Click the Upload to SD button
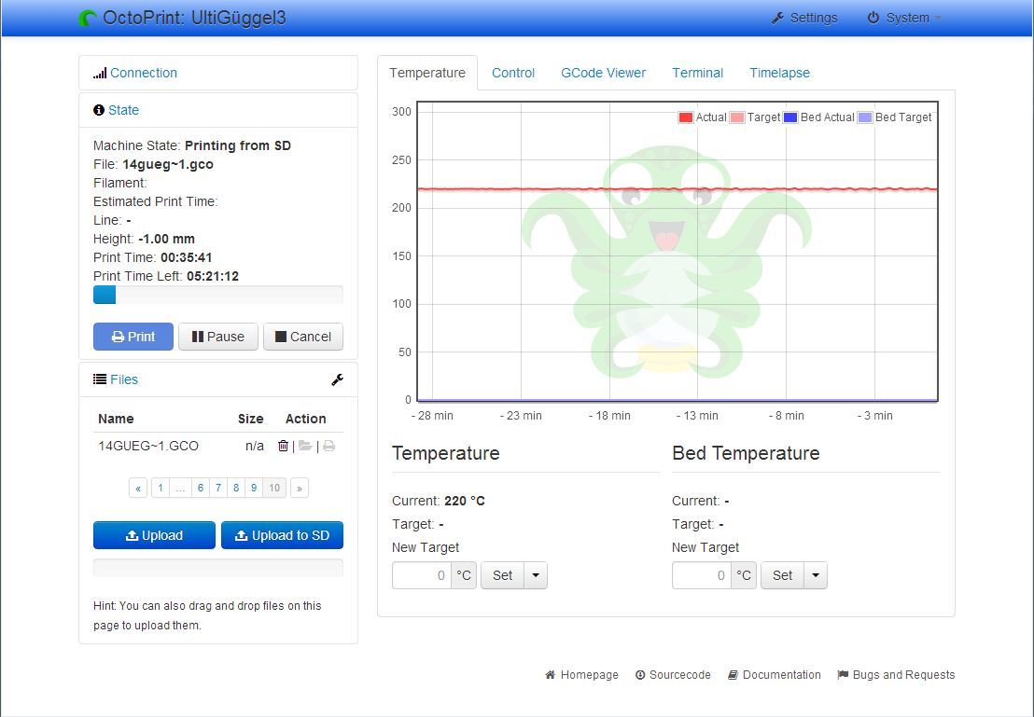This screenshot has width=1034, height=717. (x=282, y=535)
